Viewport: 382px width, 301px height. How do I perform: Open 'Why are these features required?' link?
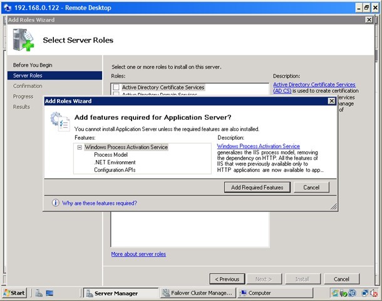click(x=100, y=203)
